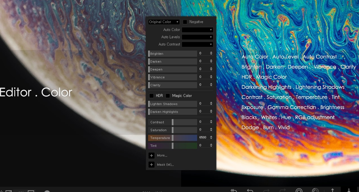Click the plus icon next to Mask (M)

pyautogui.click(x=151, y=164)
